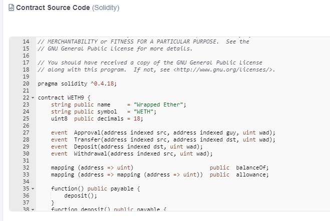Click the allowance mapping name
The image size is (330, 221).
click(x=252, y=174)
